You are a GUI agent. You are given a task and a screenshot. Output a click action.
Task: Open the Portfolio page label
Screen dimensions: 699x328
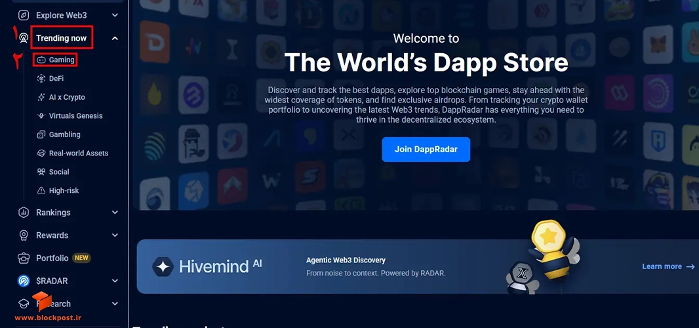point(52,258)
